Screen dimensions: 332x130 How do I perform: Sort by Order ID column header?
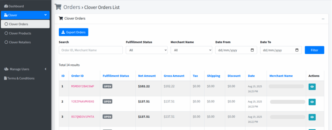77,76
